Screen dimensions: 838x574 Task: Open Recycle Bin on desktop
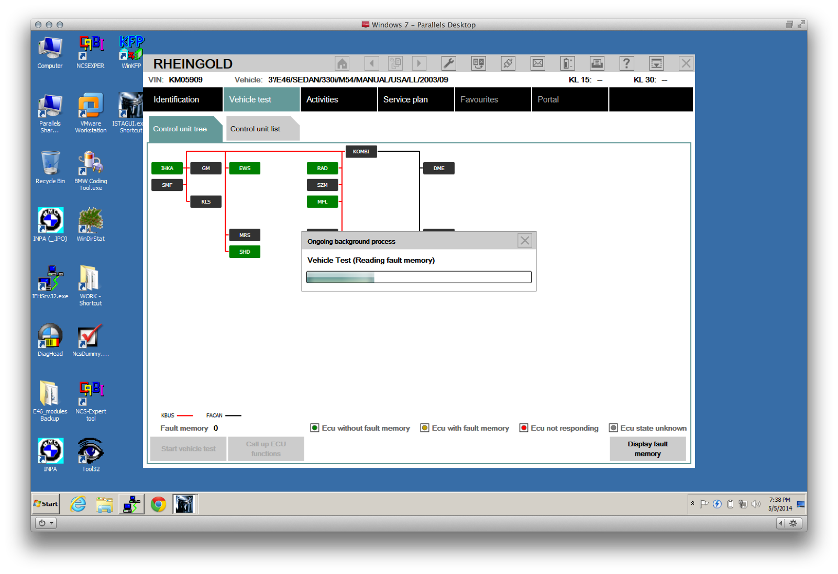pos(50,167)
